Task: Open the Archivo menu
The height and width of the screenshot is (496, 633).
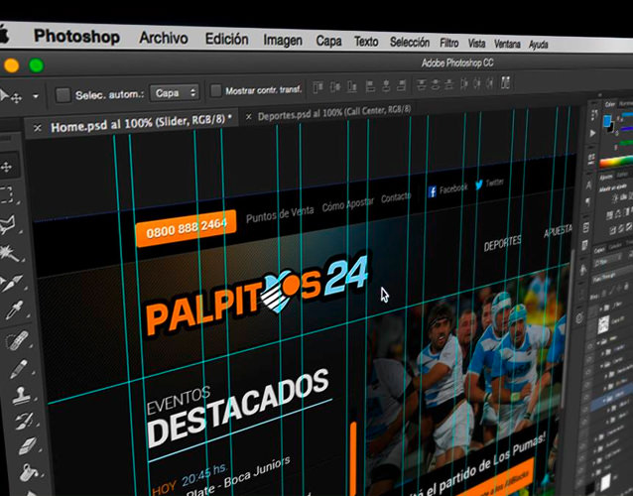Action: (x=164, y=39)
